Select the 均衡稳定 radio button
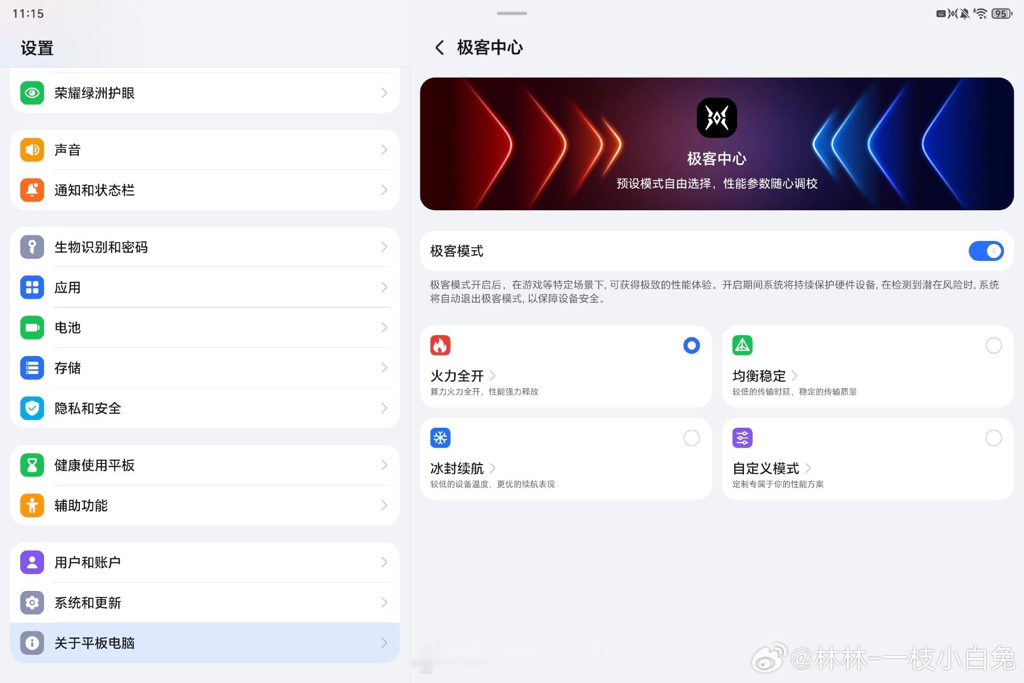The width and height of the screenshot is (1024, 683). pyautogui.click(x=993, y=346)
